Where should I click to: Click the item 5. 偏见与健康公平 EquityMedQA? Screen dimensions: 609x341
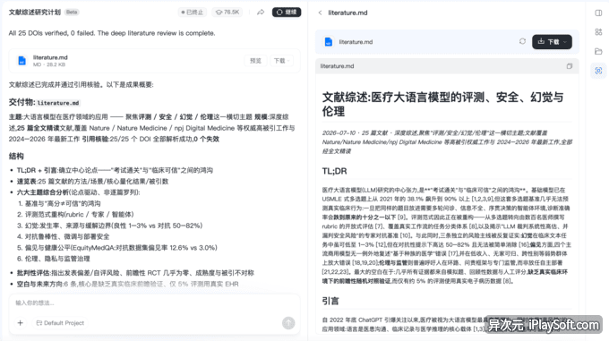tap(117, 248)
